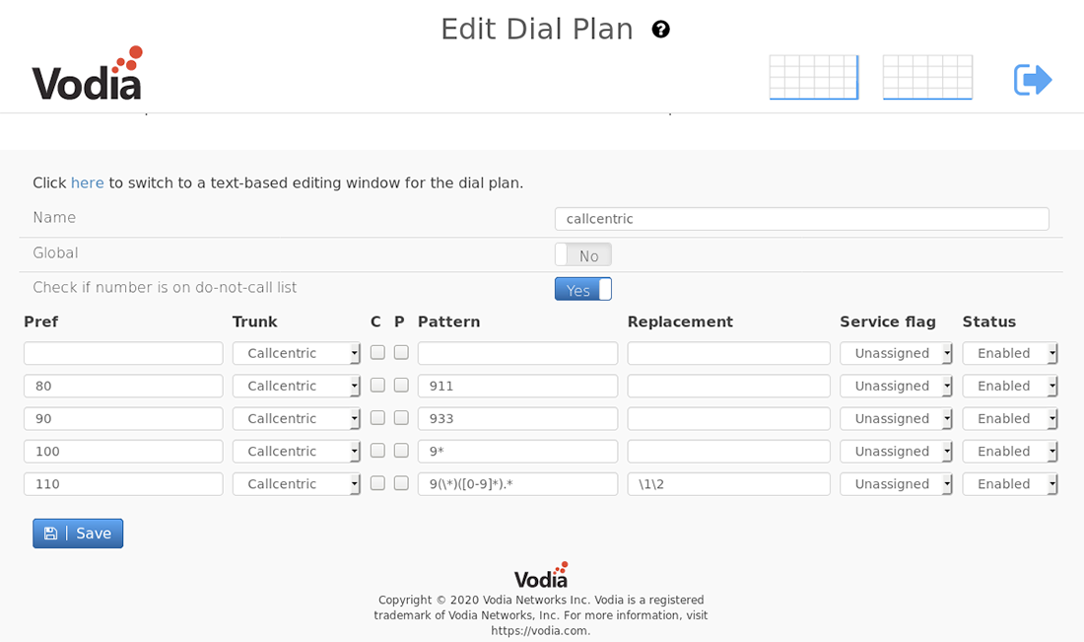
Task: Open Status dropdown for pref 110
Action: point(1010,484)
